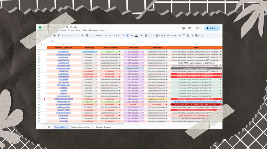Open the Tools menu

85,30
